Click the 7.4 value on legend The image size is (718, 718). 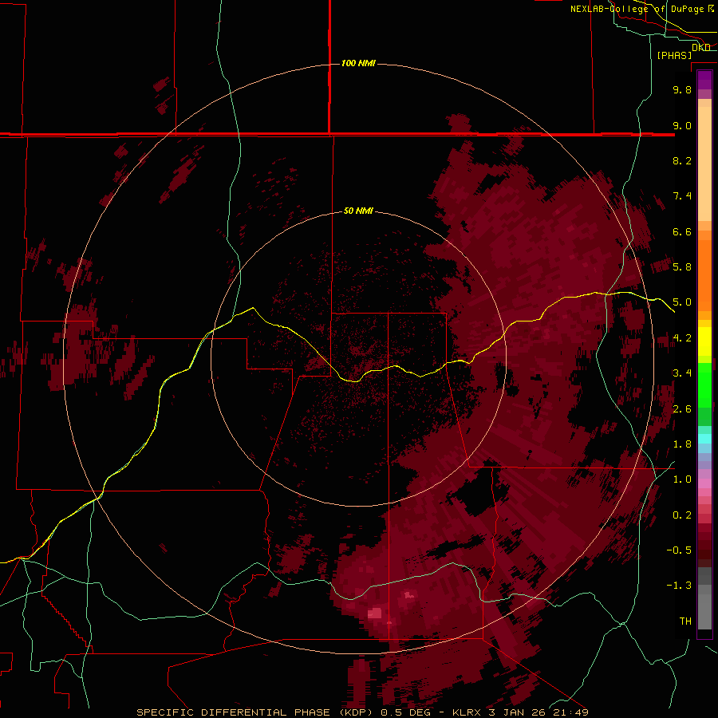[x=682, y=196]
